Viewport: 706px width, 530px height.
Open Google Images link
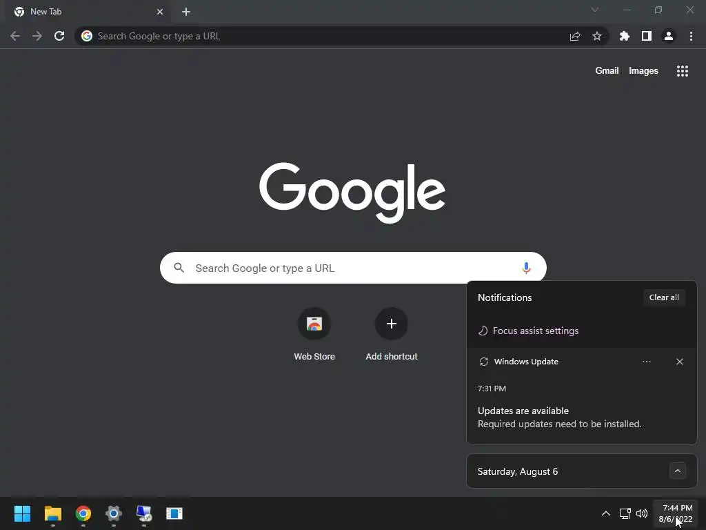tap(643, 71)
